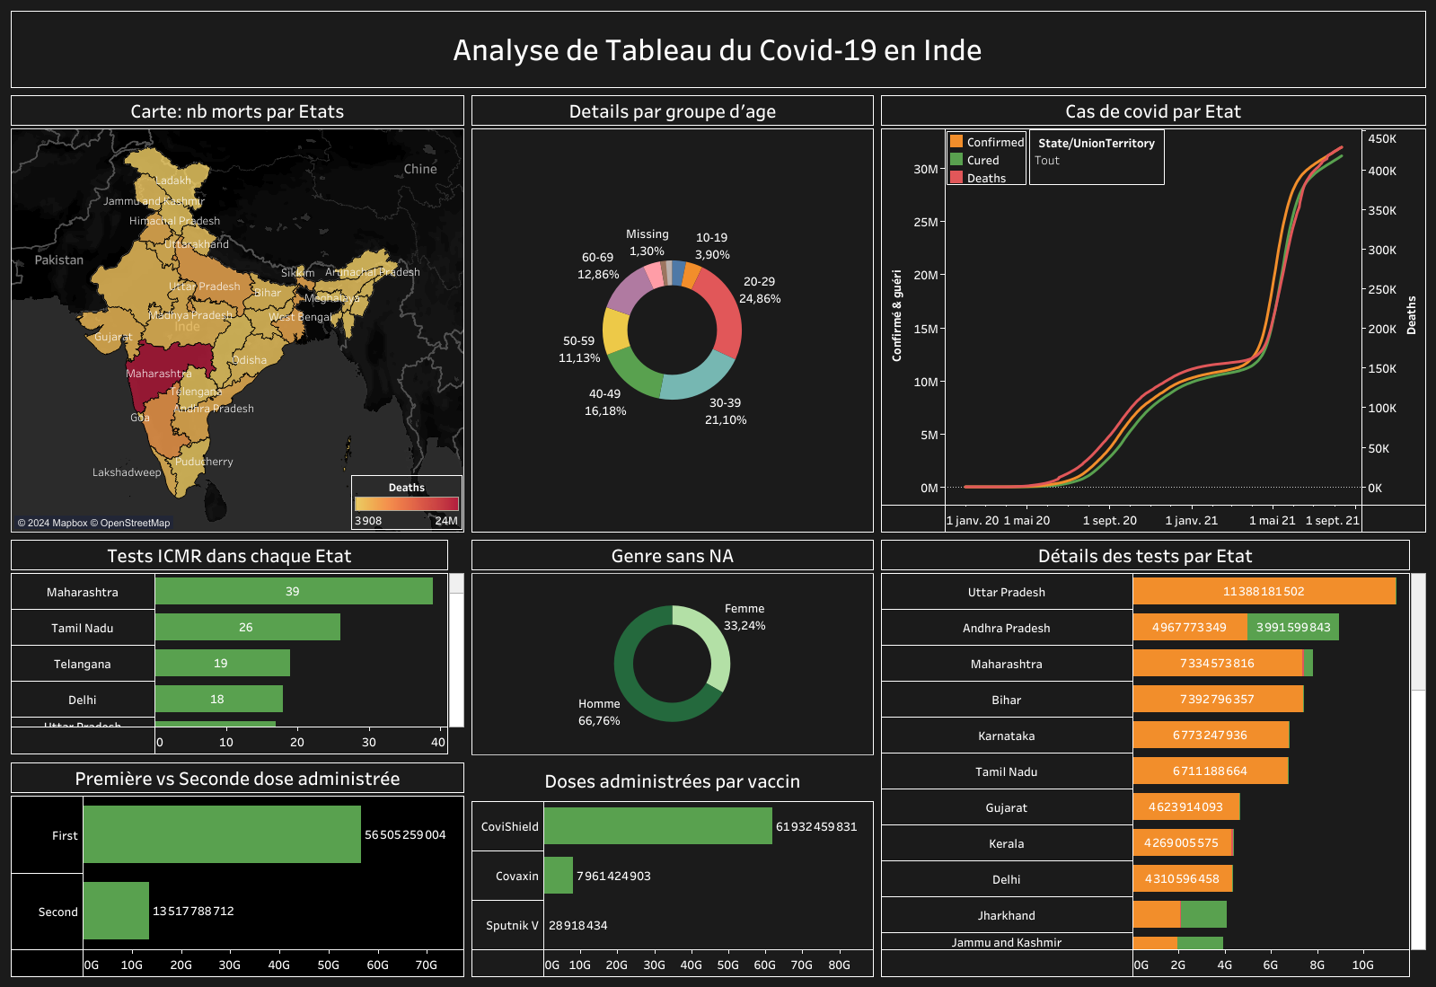
Task: Click the Tamil Nadu bar showing 26
Action: 248,627
